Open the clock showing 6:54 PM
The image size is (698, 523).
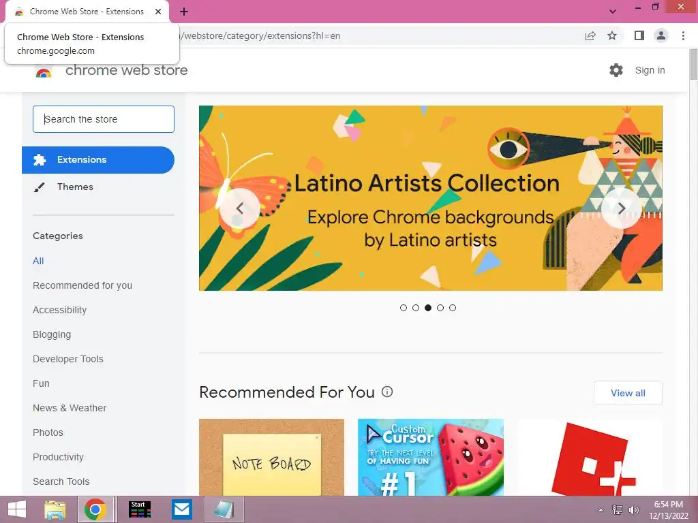point(668,509)
